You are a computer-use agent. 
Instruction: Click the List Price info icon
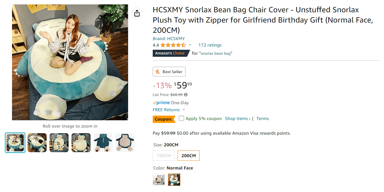[x=186, y=95]
